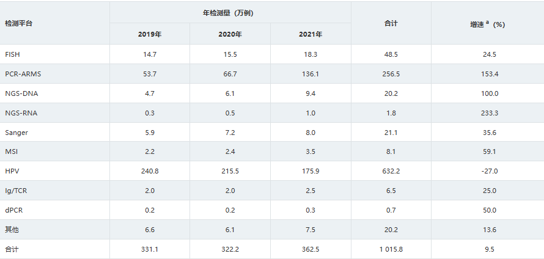The width and height of the screenshot is (544, 259).
Task: Select the PCR-ARMS 2021 value 136.1
Action: 311,74
